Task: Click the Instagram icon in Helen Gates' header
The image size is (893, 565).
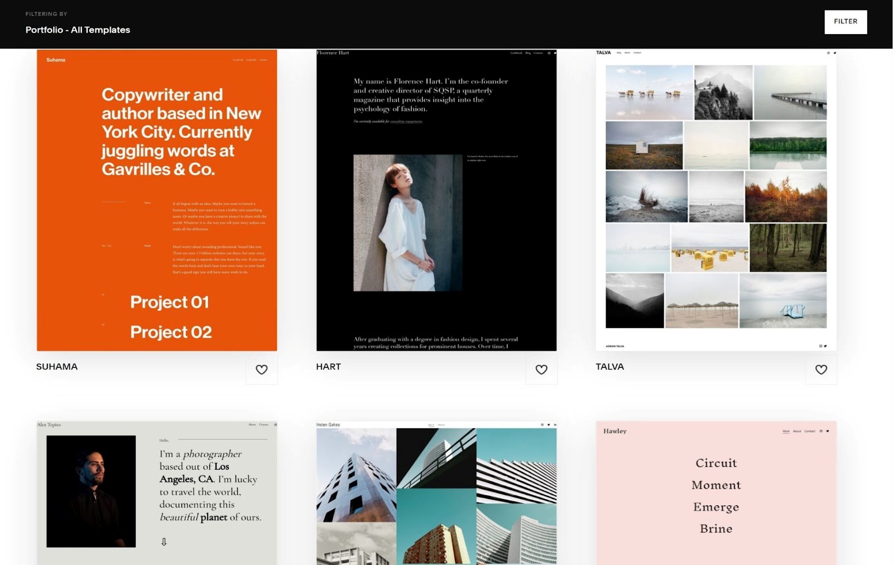Action: coord(542,424)
